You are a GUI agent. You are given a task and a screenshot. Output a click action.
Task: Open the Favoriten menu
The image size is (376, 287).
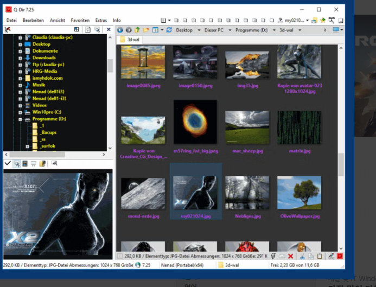click(x=80, y=21)
